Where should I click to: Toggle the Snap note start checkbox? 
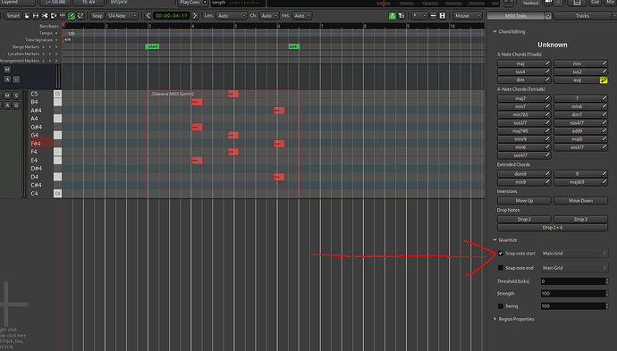coord(501,253)
